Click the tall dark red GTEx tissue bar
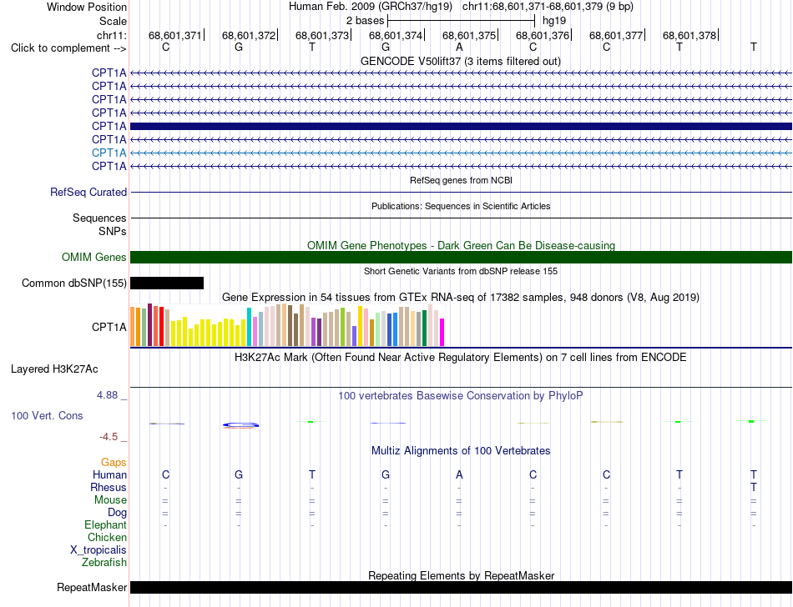 (149, 324)
